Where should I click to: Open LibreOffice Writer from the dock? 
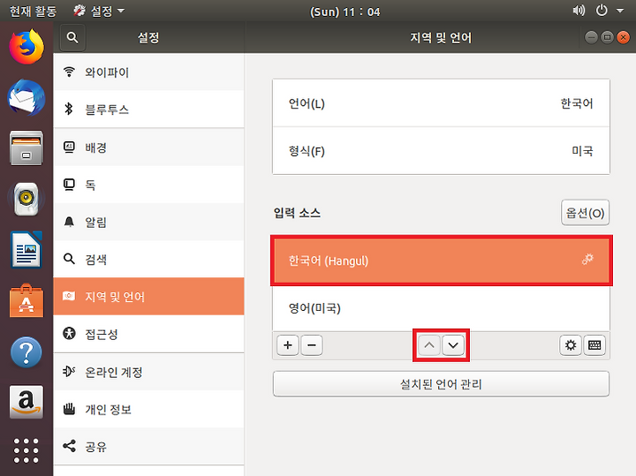(26, 250)
